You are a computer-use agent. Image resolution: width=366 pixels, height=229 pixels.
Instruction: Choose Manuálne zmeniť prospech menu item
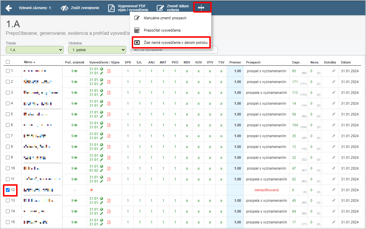[170, 18]
